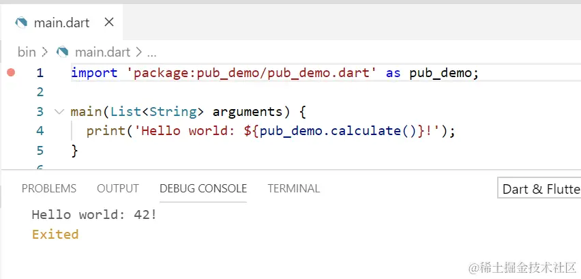The image size is (581, 279).
Task: Click the closing brace on line 5
Action: click(74, 151)
